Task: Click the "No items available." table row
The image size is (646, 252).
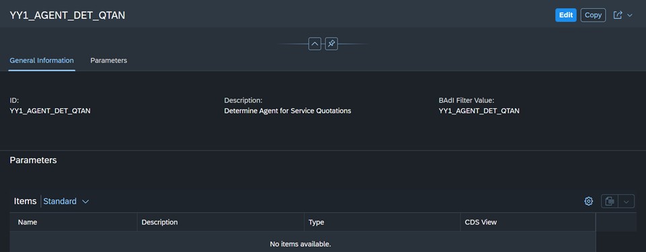Action: pos(302,244)
